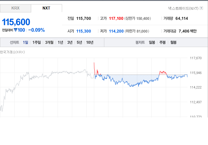Click the 넥스트레이드(NXT) label

tap(183, 9)
